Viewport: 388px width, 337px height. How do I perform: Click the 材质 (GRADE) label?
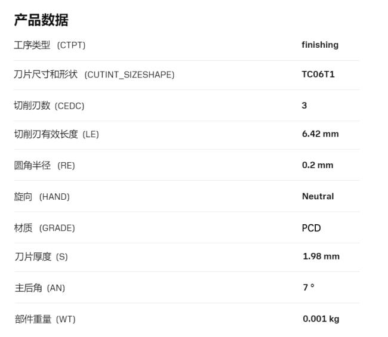click(x=44, y=228)
